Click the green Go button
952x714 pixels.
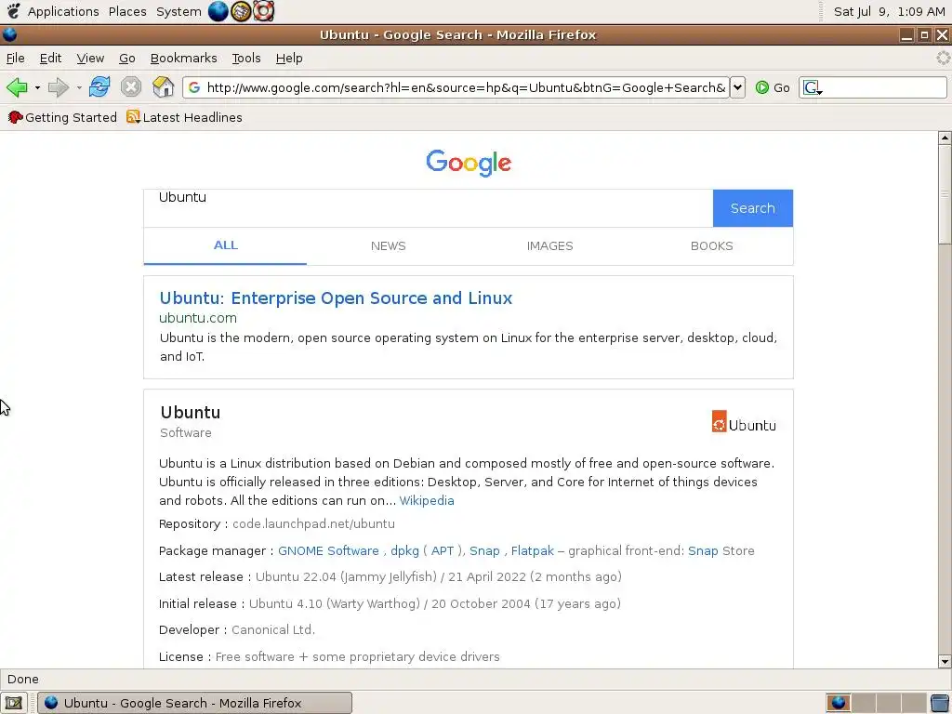click(x=773, y=87)
